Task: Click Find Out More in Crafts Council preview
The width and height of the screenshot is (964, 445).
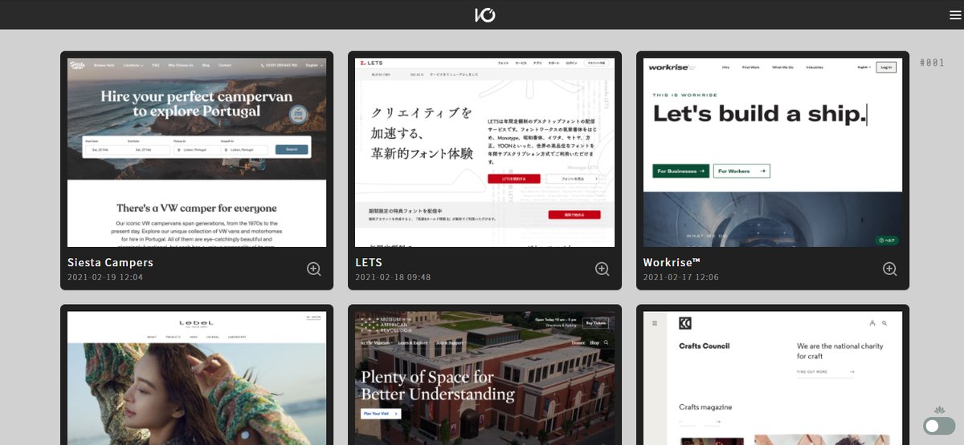Action: coord(825,372)
